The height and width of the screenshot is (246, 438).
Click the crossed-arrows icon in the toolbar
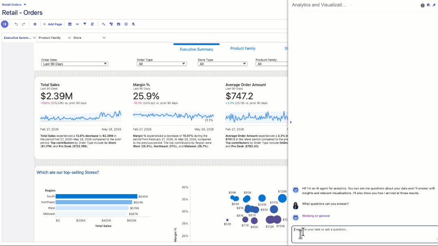(92, 24)
